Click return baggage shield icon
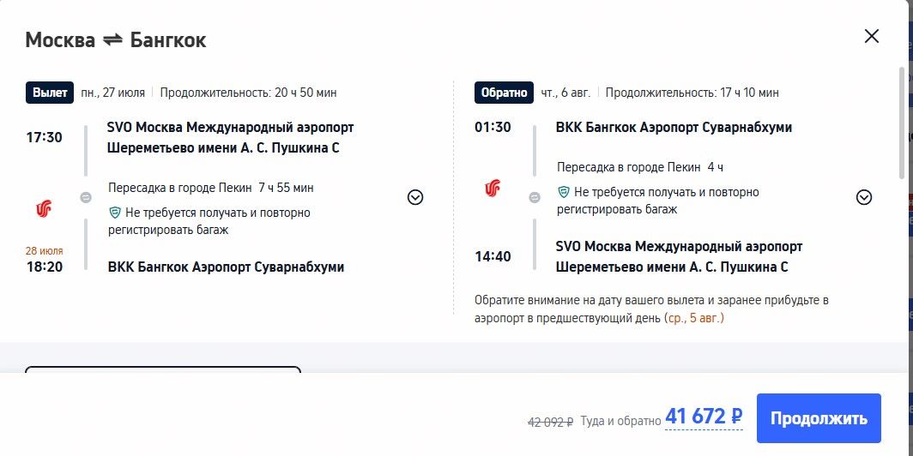This screenshot has width=913, height=456. tap(564, 192)
